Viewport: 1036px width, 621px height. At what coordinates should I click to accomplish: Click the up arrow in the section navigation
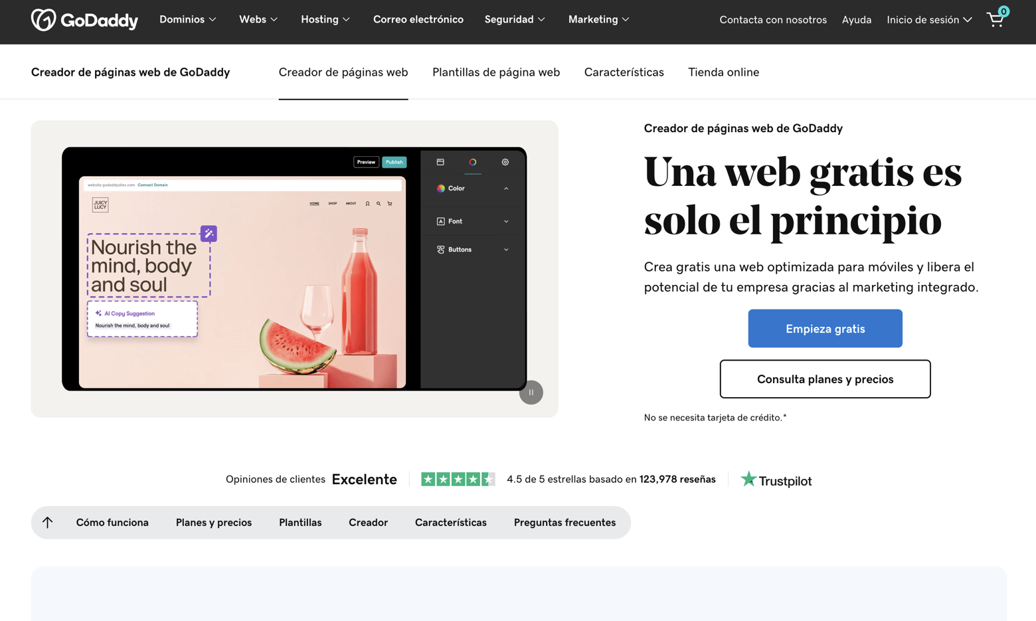(48, 523)
